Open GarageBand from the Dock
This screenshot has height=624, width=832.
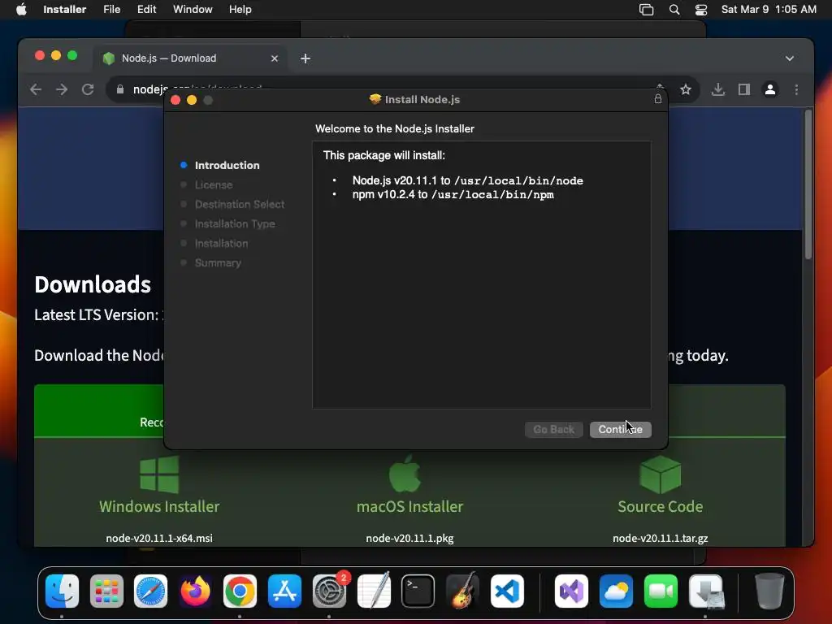point(462,591)
